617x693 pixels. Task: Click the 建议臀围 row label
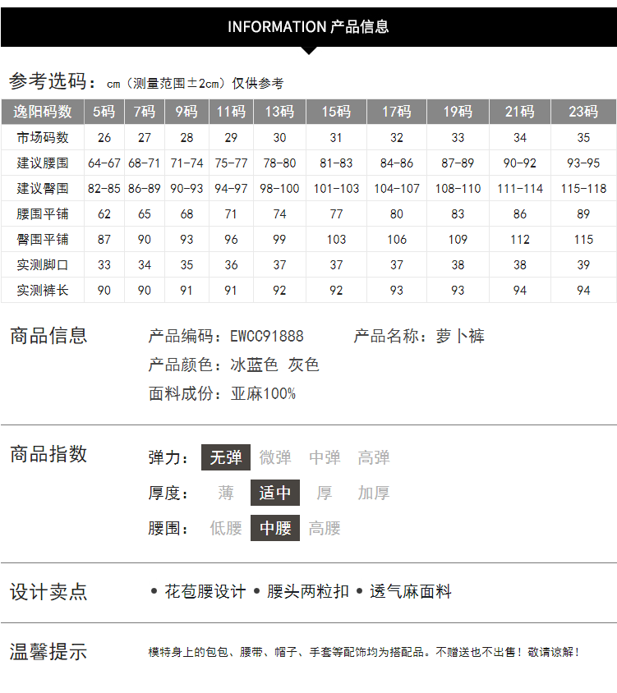coord(43,188)
